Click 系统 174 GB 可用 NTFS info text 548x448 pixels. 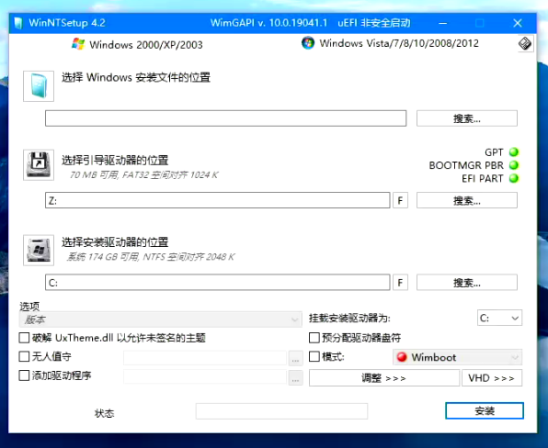(x=151, y=257)
